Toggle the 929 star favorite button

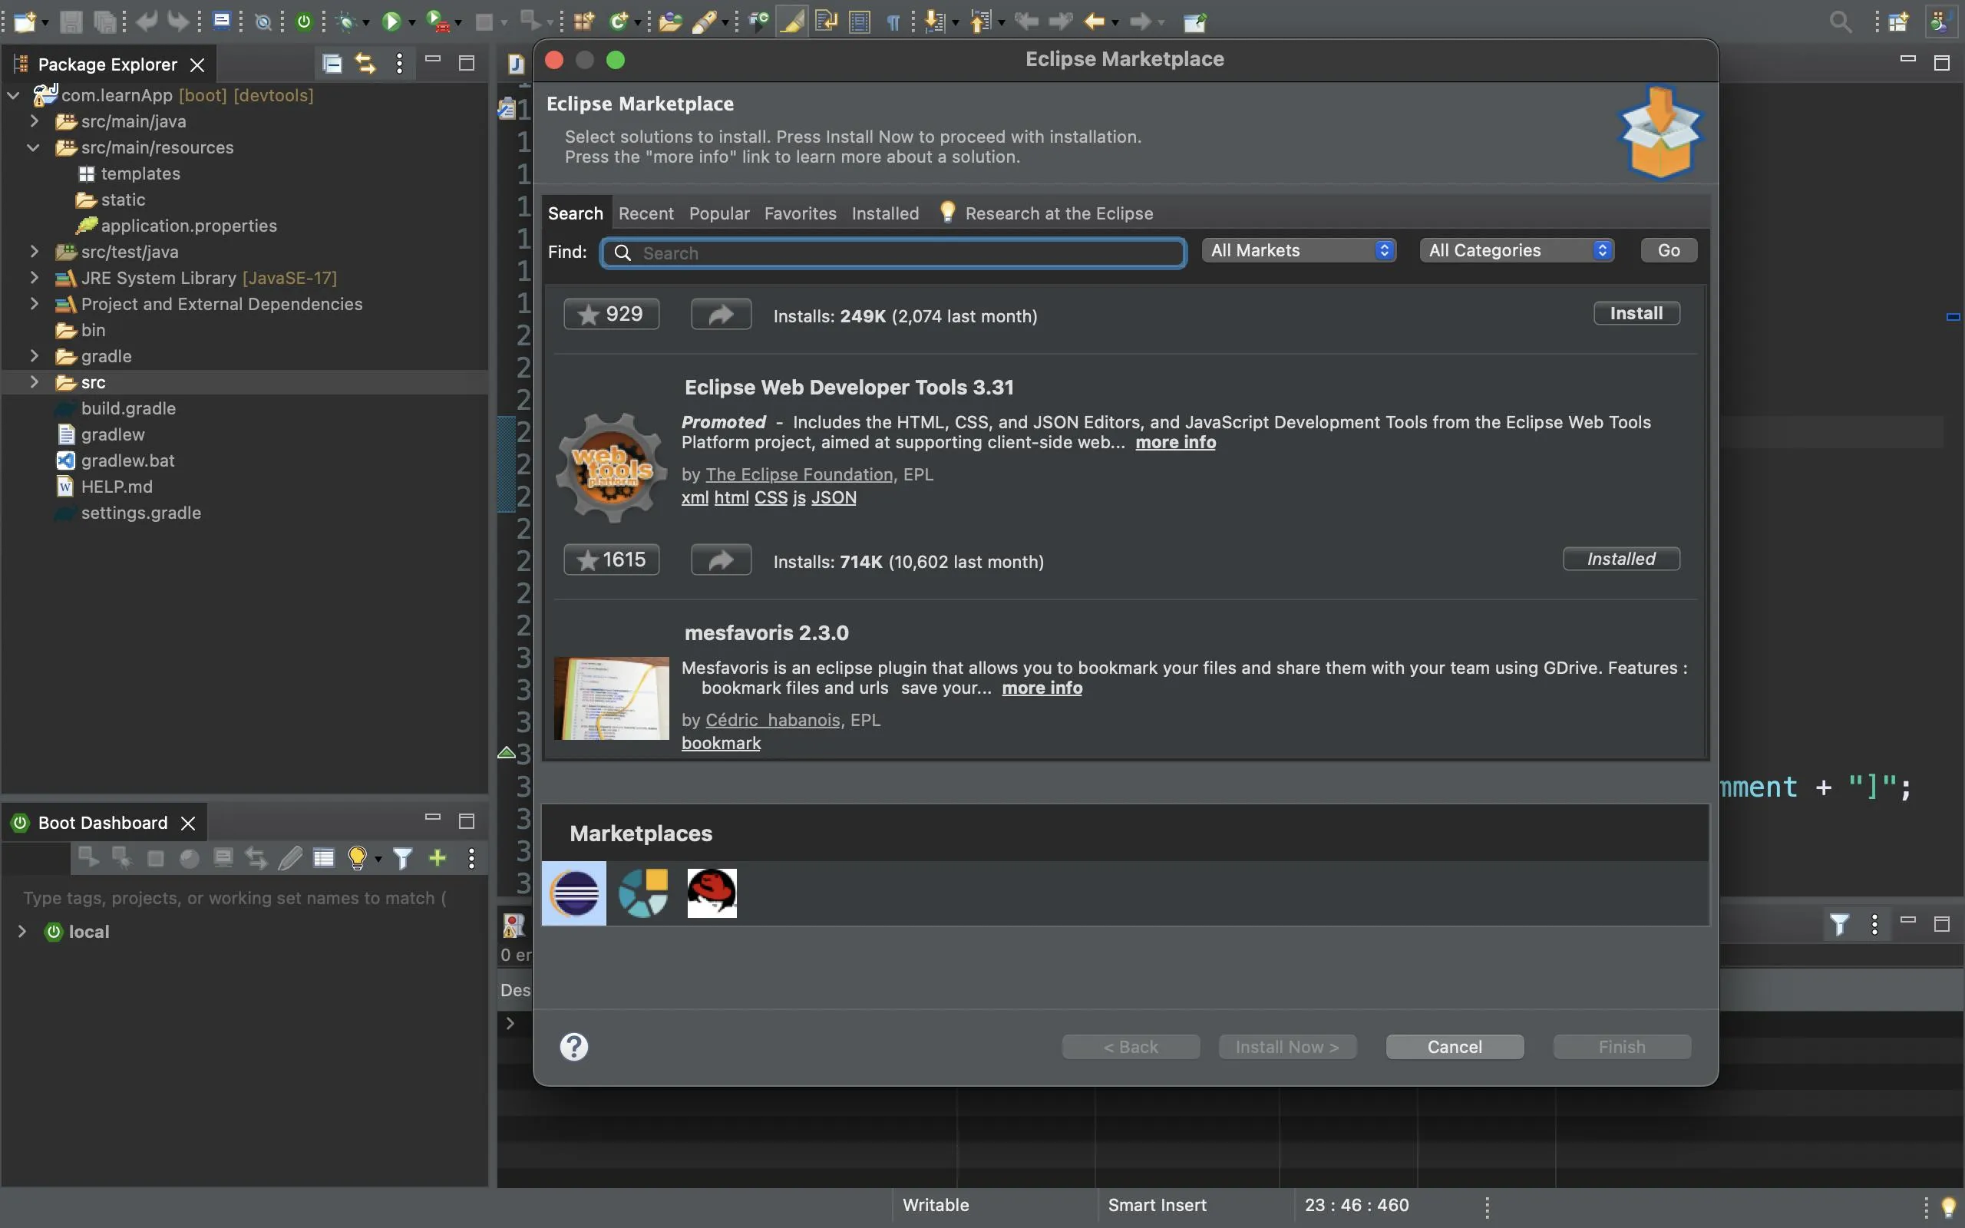(x=611, y=315)
